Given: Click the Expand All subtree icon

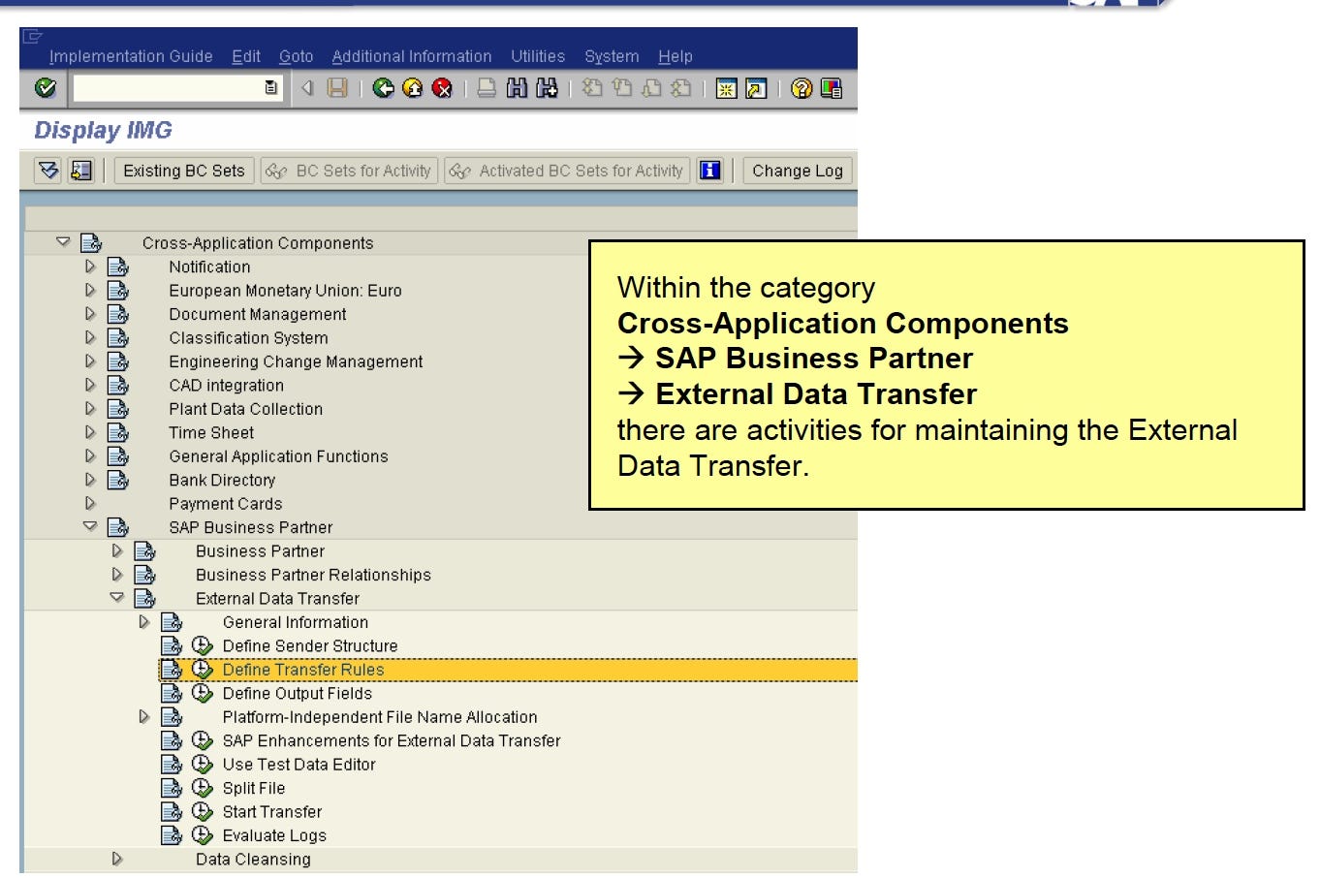Looking at the screenshot, I should [x=48, y=171].
